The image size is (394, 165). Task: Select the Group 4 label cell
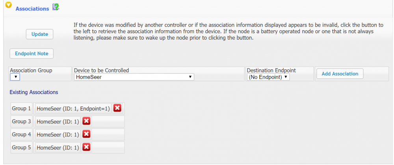point(22,134)
